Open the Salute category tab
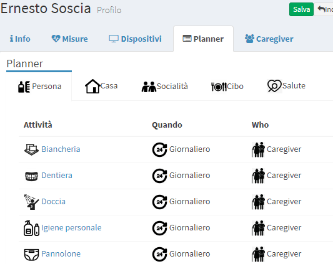 coord(286,86)
